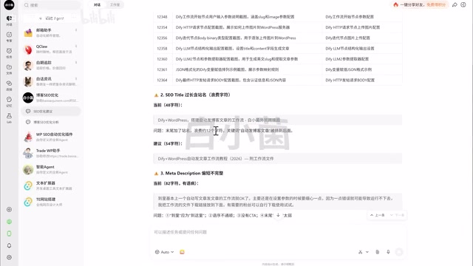Click the scroll-to-bottom down arrow button
473x266 pixels.
tap(278, 215)
